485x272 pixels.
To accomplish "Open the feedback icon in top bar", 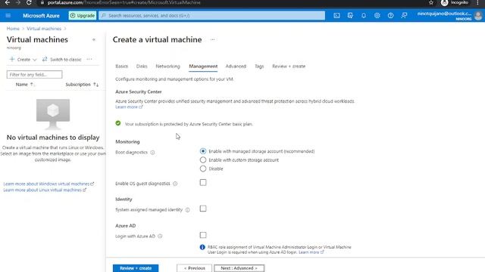I will click(404, 15).
